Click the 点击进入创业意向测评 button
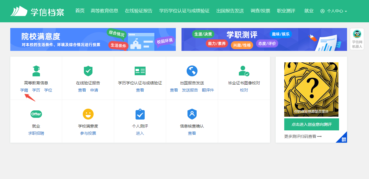369x179 pixels. (312, 124)
